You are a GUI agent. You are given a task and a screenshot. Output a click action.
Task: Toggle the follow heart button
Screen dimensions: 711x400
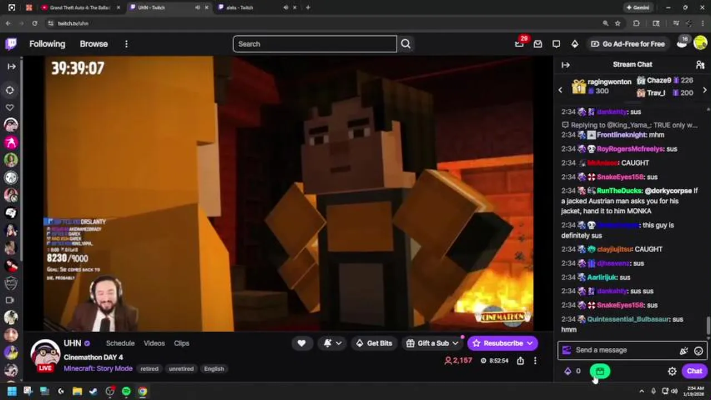click(x=302, y=343)
